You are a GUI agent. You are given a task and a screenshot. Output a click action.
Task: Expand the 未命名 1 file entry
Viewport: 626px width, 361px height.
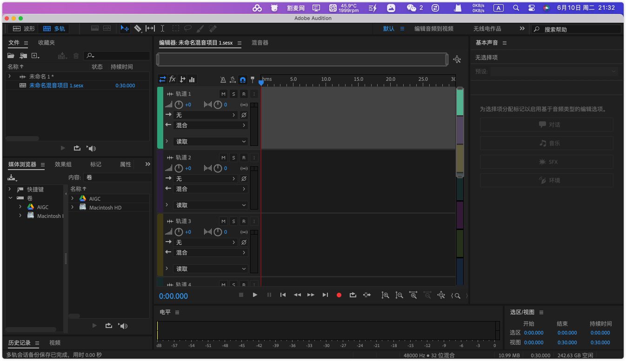click(10, 76)
